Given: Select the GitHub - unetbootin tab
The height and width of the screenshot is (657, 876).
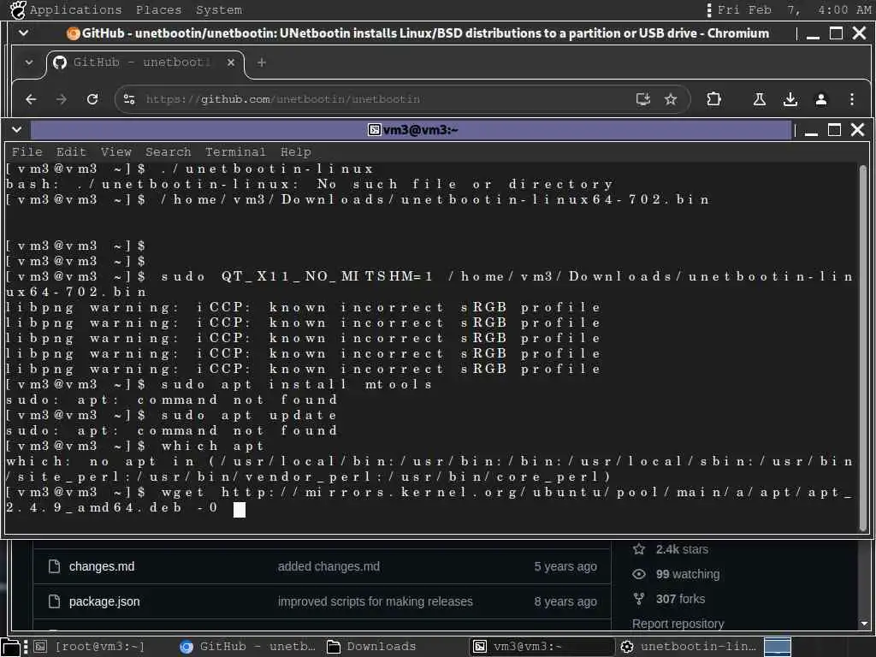Looking at the screenshot, I should pyautogui.click(x=144, y=62).
